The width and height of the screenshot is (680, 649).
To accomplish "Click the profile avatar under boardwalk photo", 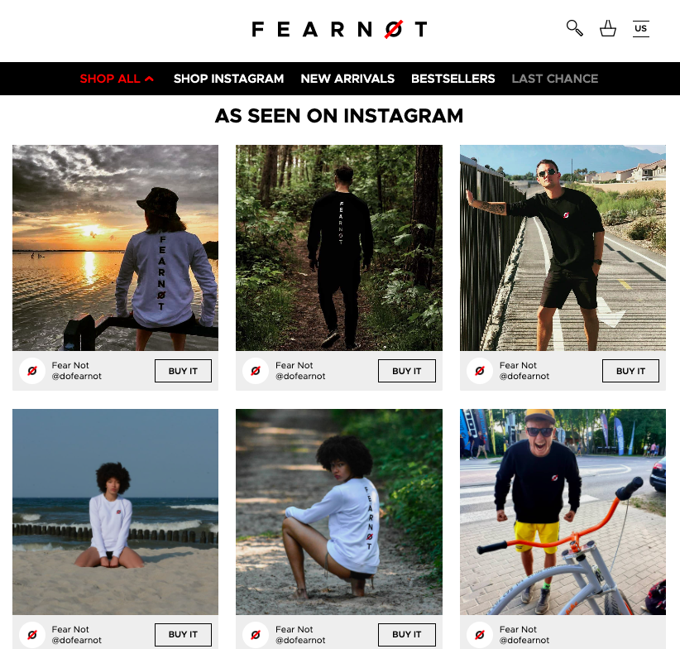I will click(x=480, y=371).
